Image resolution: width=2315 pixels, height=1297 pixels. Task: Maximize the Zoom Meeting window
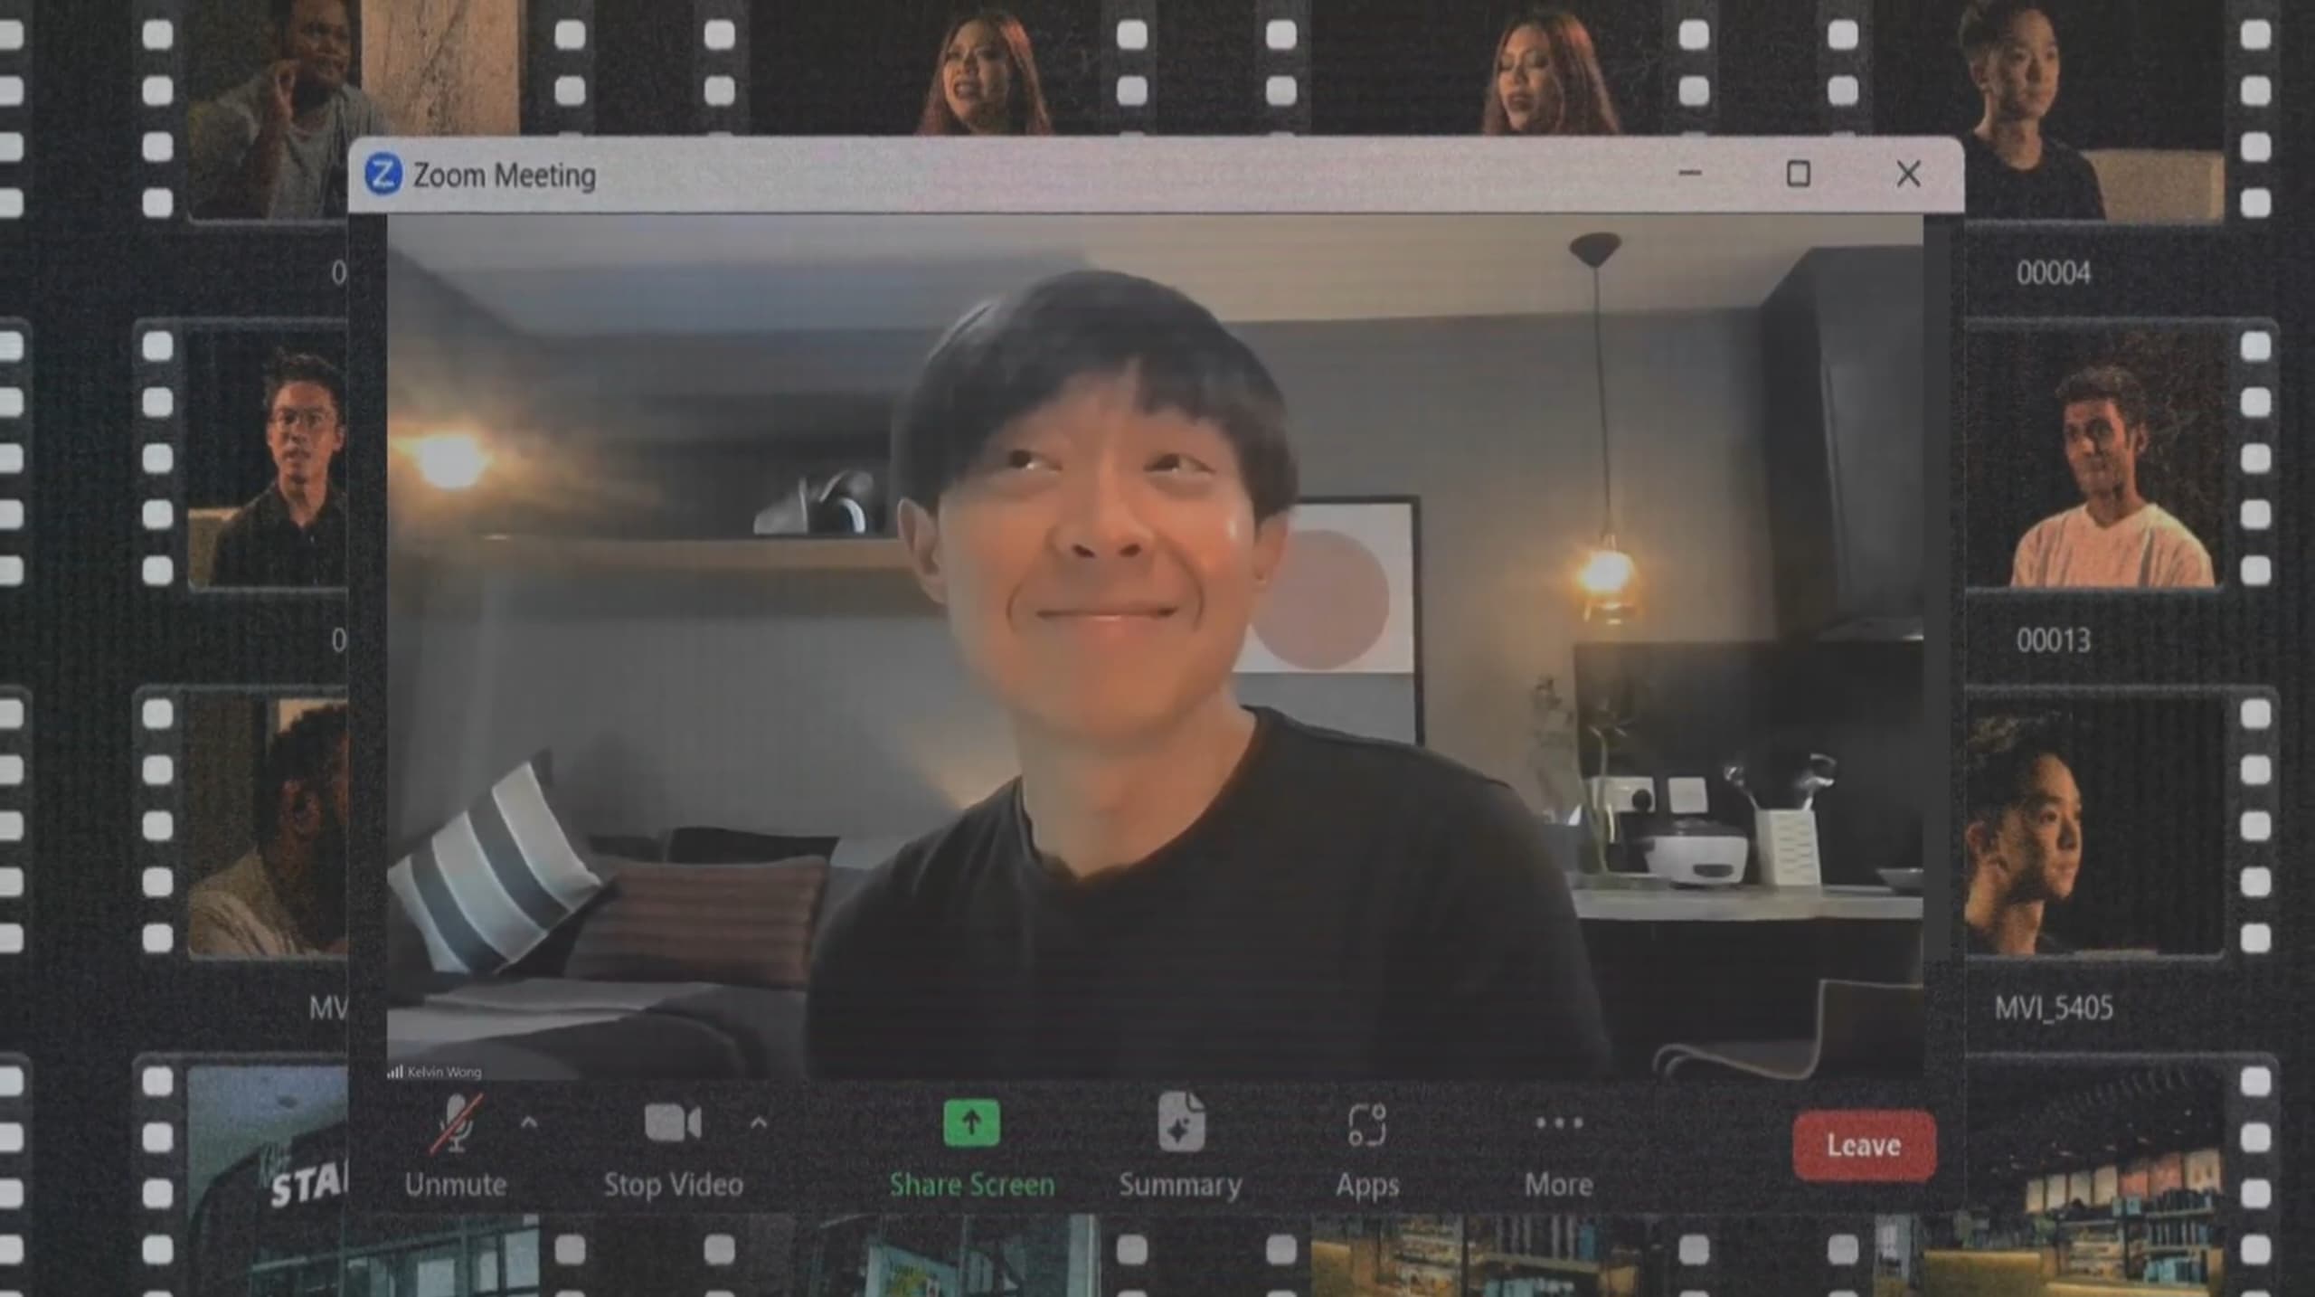click(x=1799, y=174)
